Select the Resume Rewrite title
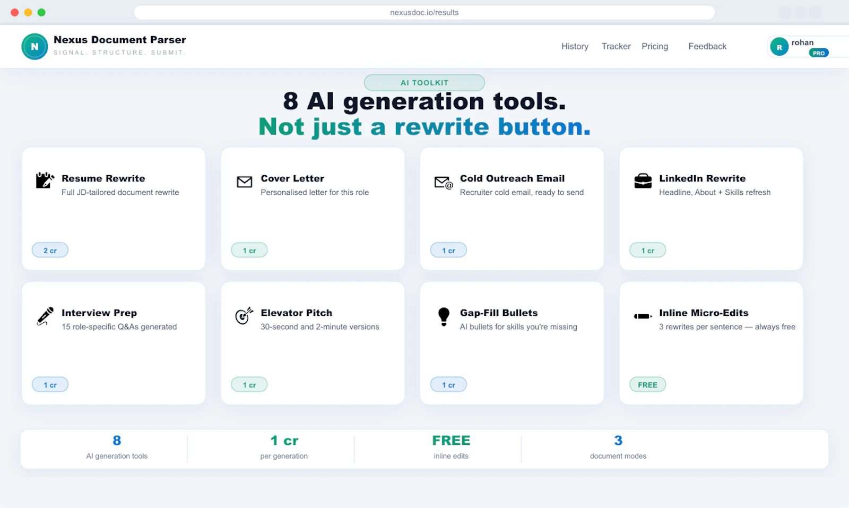 (103, 178)
